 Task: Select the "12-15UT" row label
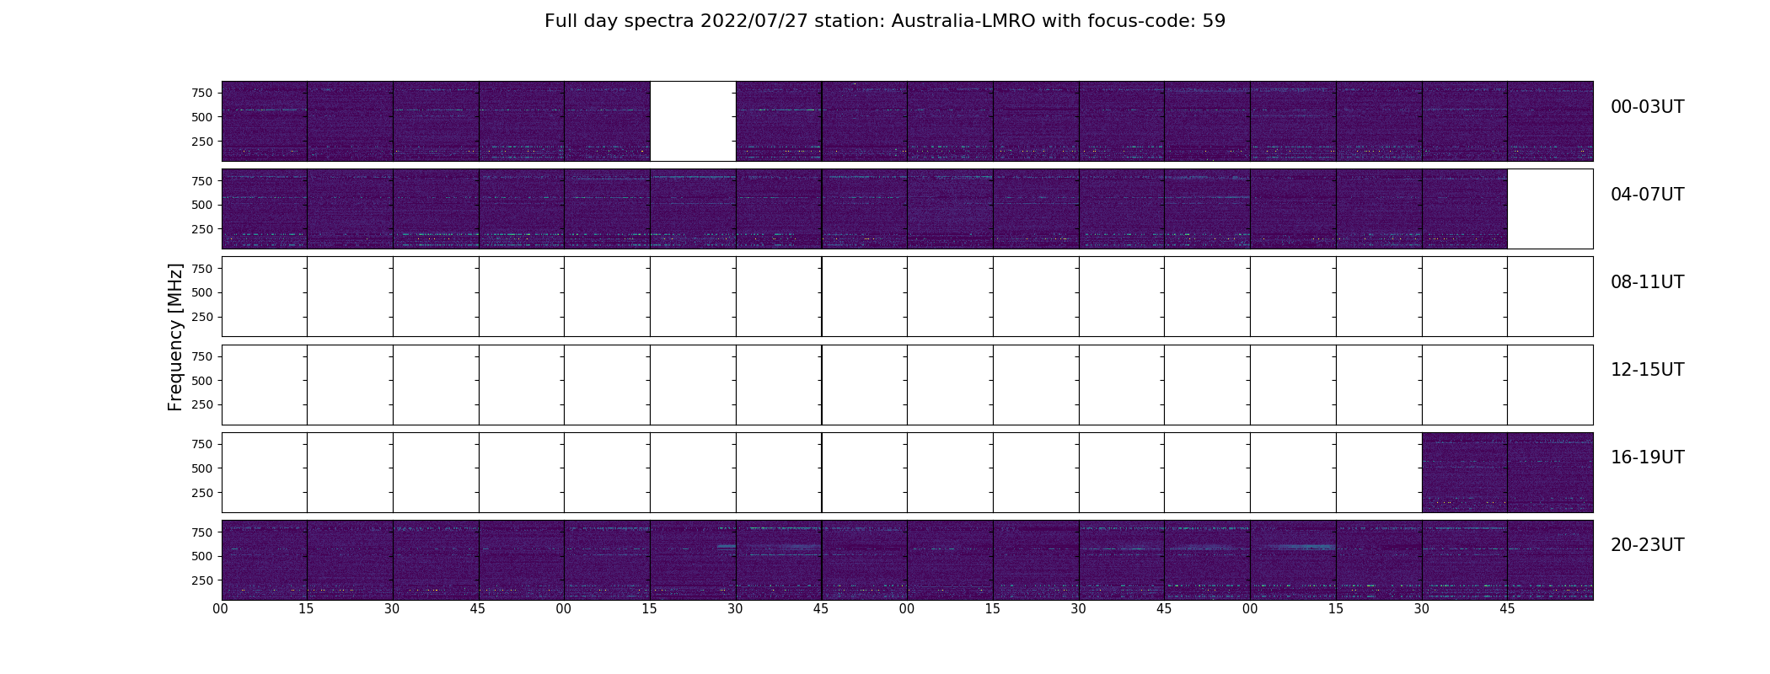pyautogui.click(x=1647, y=370)
